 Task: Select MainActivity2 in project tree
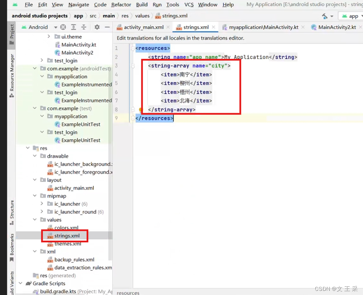77,53
